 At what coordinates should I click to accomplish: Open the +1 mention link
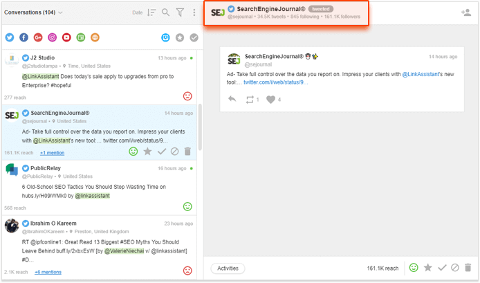click(x=52, y=153)
